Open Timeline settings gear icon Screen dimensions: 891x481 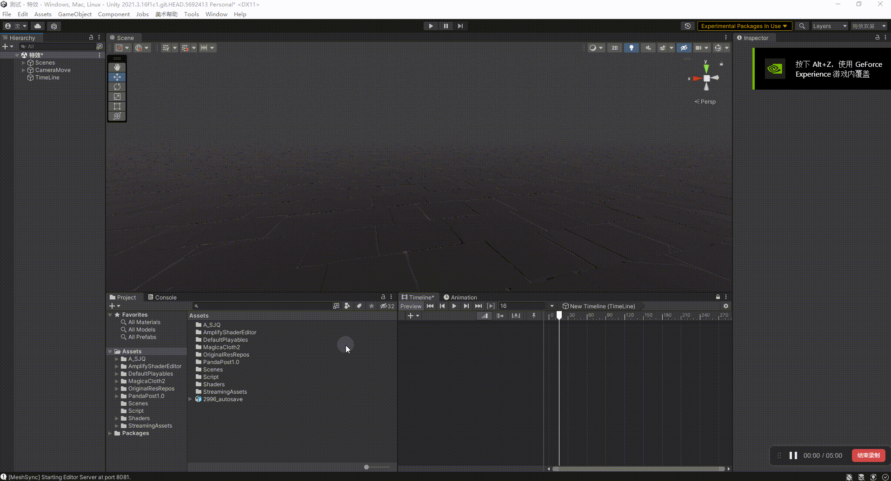click(x=725, y=306)
